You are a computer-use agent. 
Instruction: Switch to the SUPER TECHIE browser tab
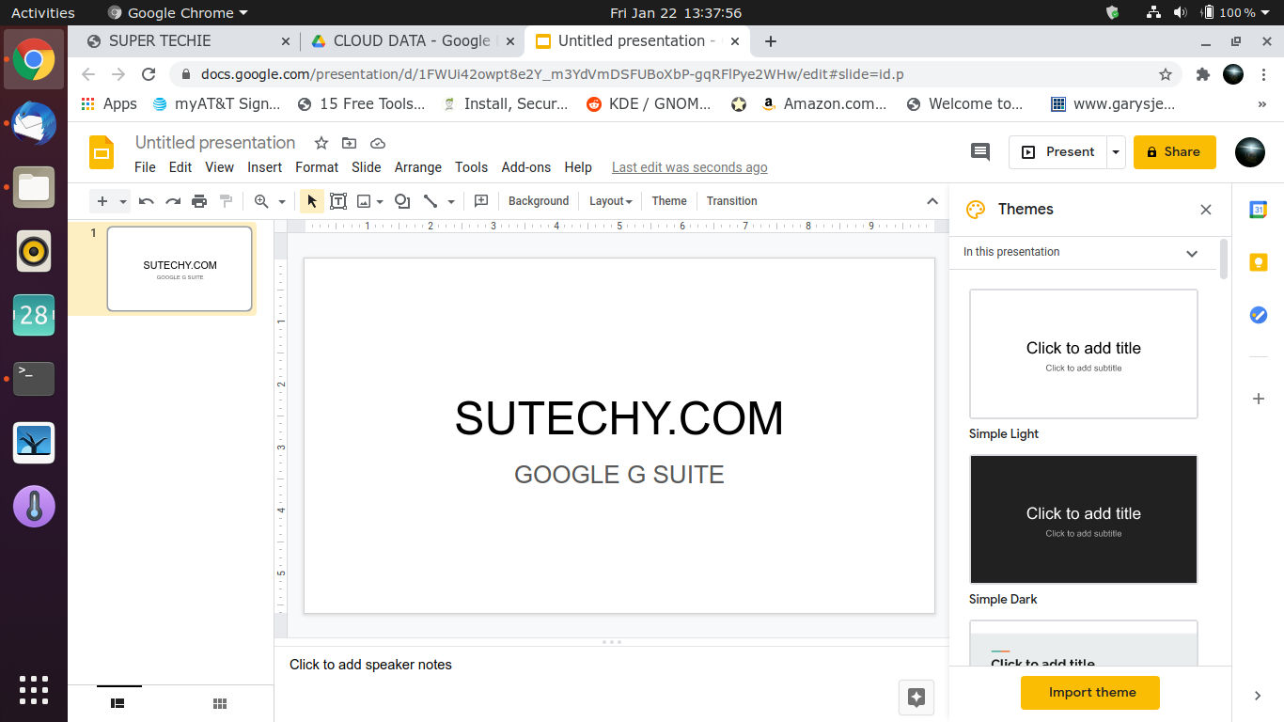point(188,41)
